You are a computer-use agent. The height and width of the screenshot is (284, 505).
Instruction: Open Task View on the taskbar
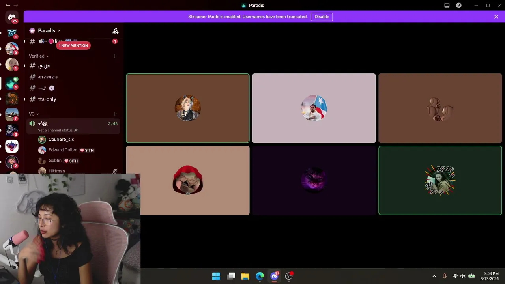point(231,276)
